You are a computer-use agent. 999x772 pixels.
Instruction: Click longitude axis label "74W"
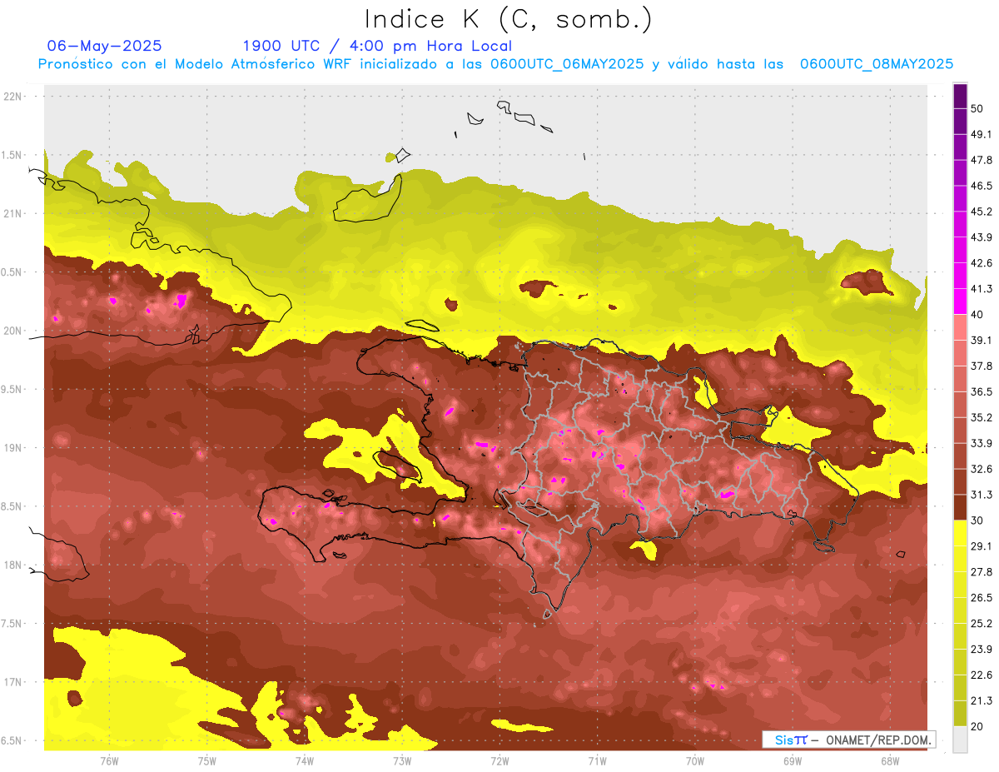pyautogui.click(x=305, y=760)
